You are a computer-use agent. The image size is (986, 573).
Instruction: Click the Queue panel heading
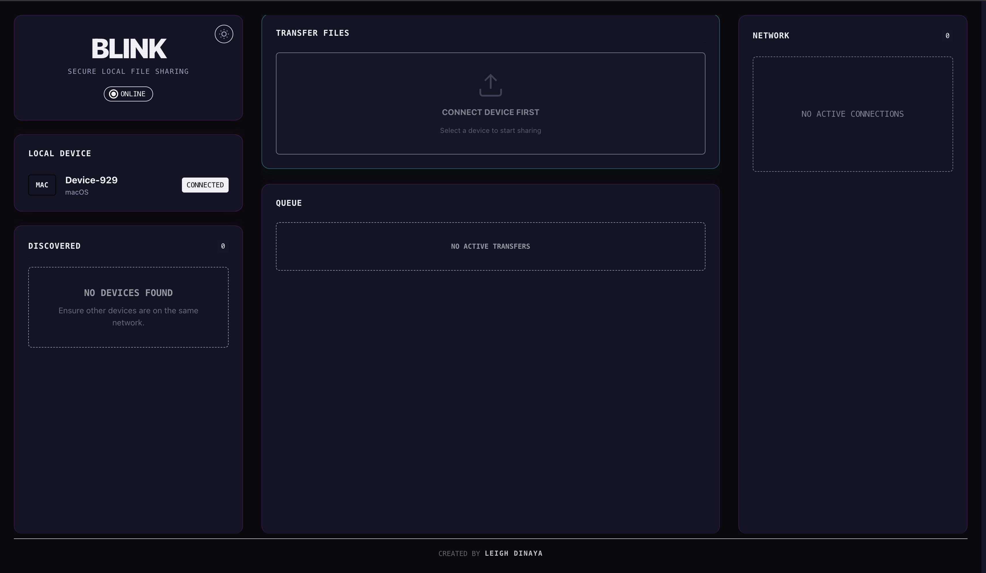point(289,203)
